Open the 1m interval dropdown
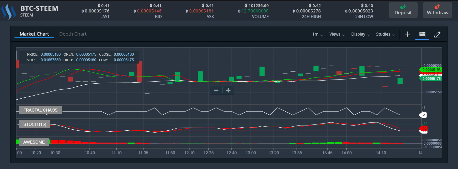This screenshot has width=458, height=169. click(318, 34)
